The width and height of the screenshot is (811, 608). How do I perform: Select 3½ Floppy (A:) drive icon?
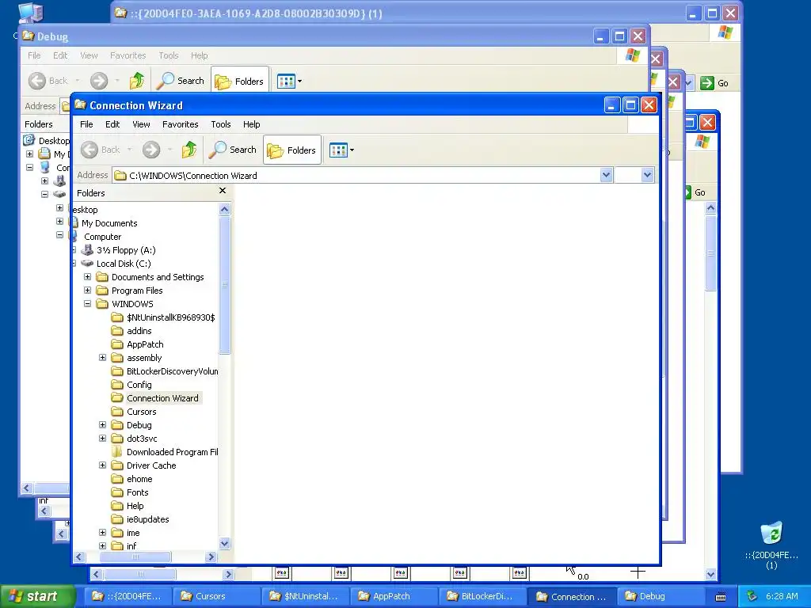89,249
